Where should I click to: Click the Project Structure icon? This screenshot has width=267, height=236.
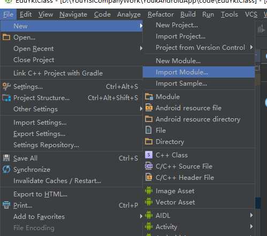6,98
